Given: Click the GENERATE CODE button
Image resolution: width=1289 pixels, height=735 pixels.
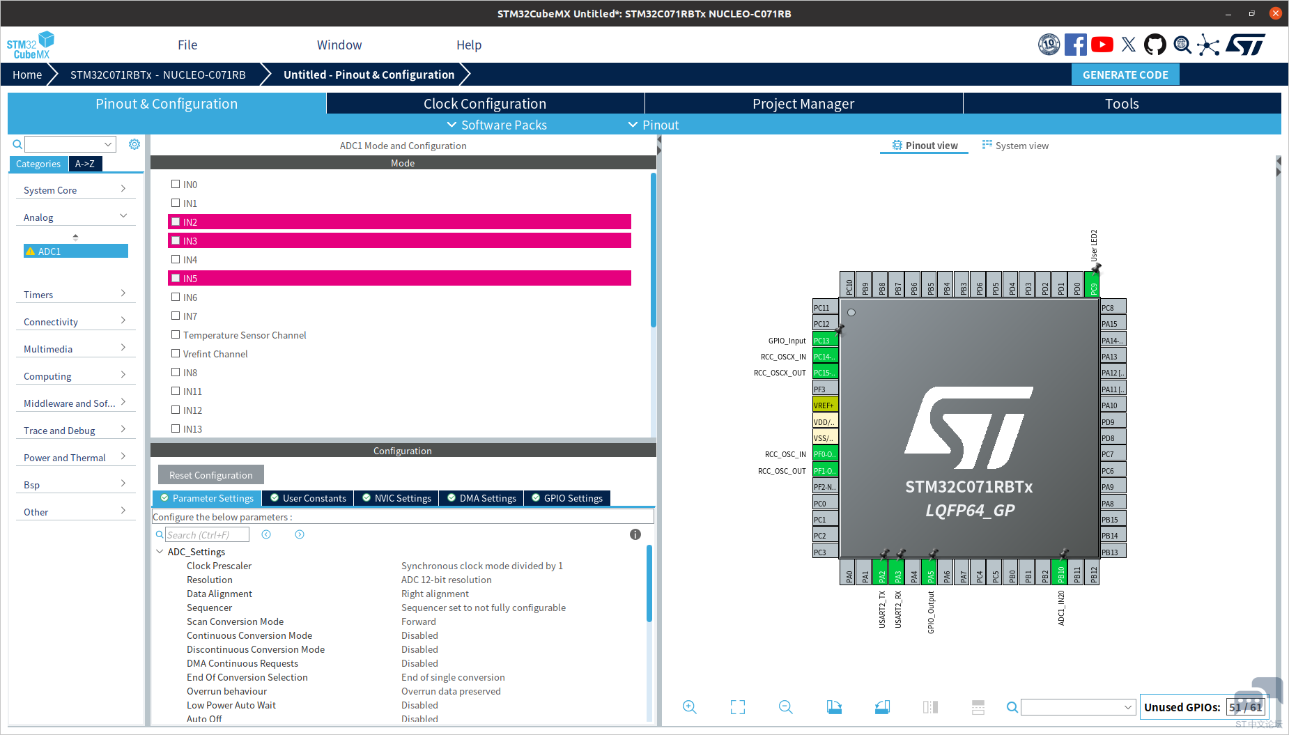Looking at the screenshot, I should point(1125,75).
